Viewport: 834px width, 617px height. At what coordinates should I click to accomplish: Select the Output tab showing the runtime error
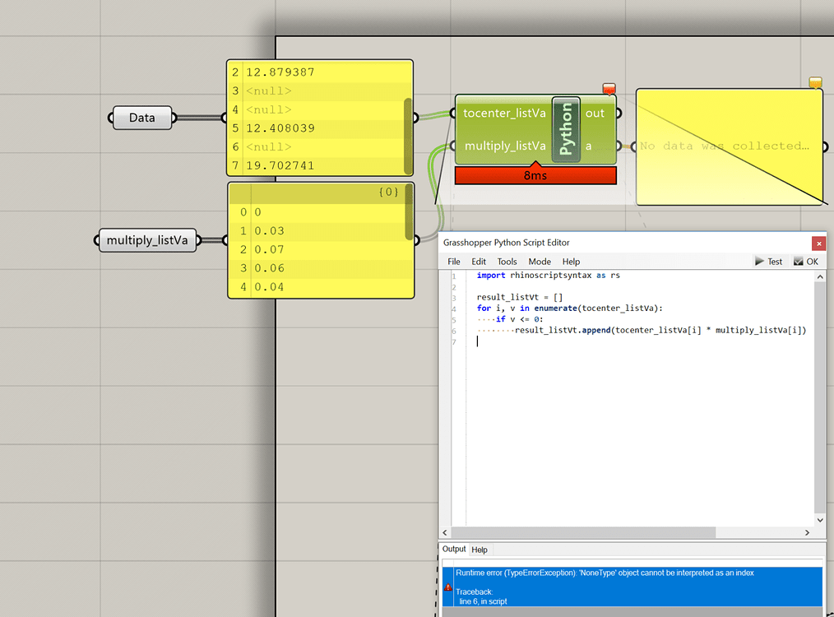454,549
